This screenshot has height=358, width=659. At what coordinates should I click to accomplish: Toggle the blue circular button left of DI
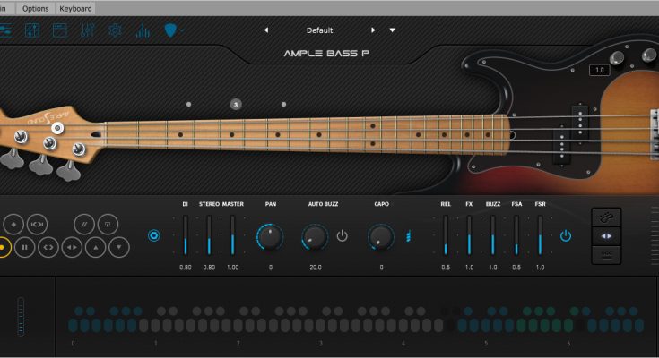coord(153,236)
